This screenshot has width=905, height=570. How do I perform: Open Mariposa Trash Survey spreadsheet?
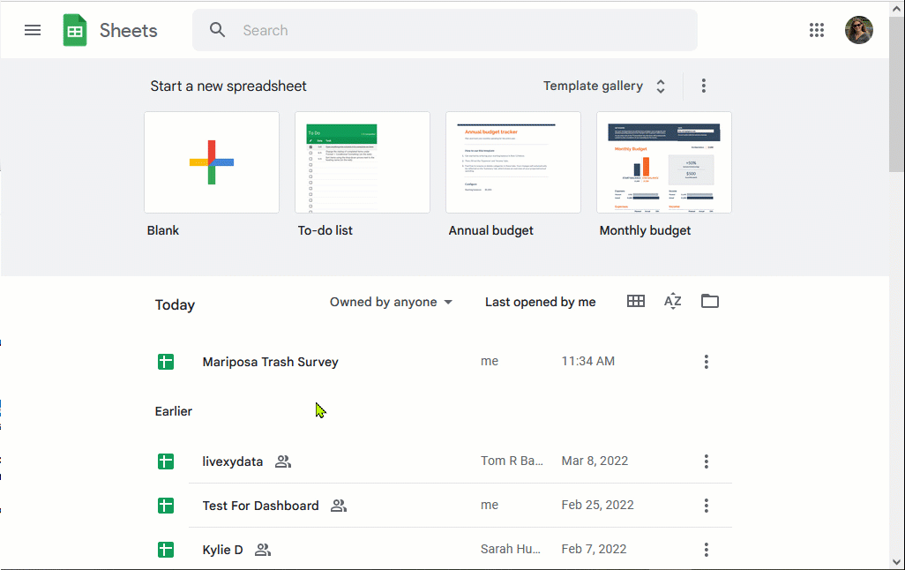[x=270, y=362]
